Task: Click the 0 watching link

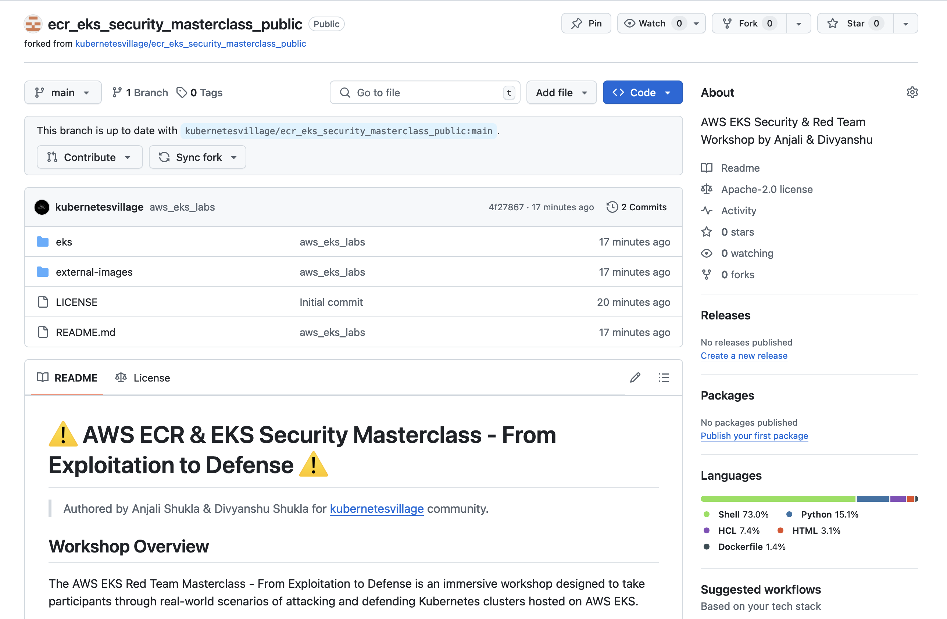Action: pos(747,253)
